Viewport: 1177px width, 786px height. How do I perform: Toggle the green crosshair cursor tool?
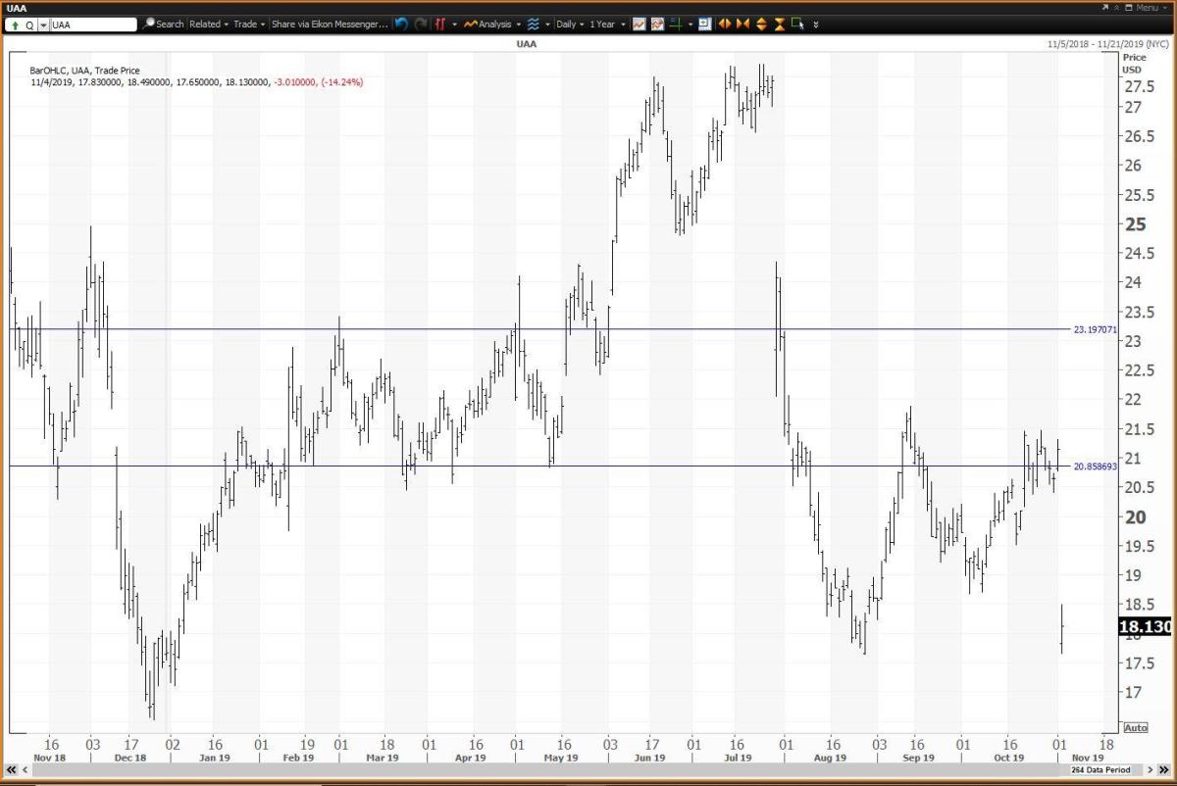click(x=676, y=24)
